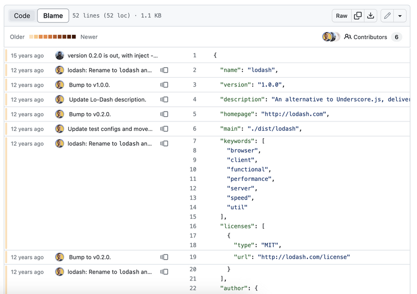Open commit 'version 0.2.0 is out, with inject'
Viewport: 417px width, 294px height.
(x=113, y=56)
